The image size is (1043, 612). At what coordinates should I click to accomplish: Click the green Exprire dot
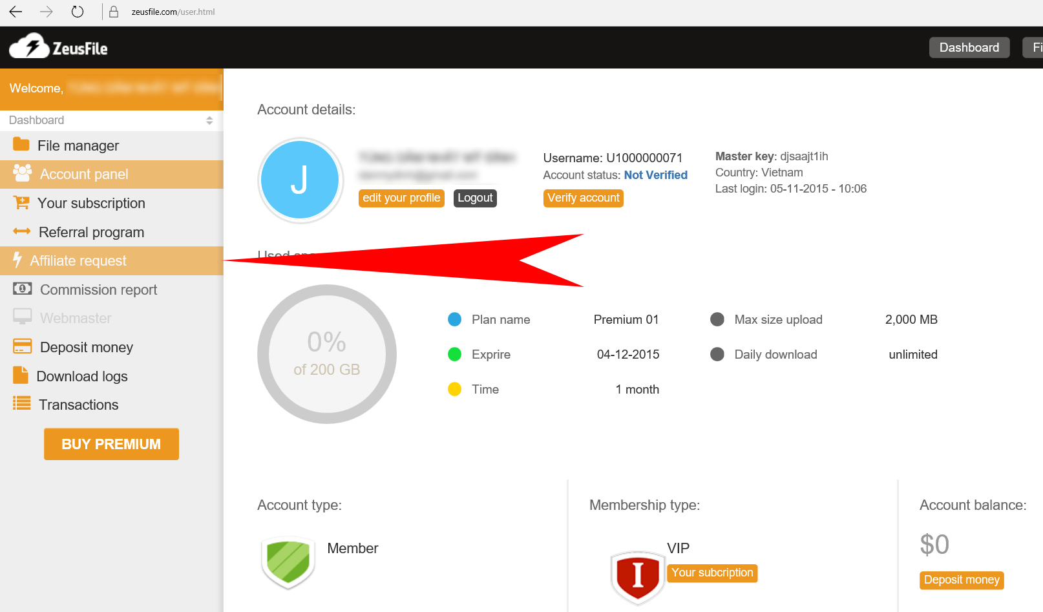[x=454, y=354]
